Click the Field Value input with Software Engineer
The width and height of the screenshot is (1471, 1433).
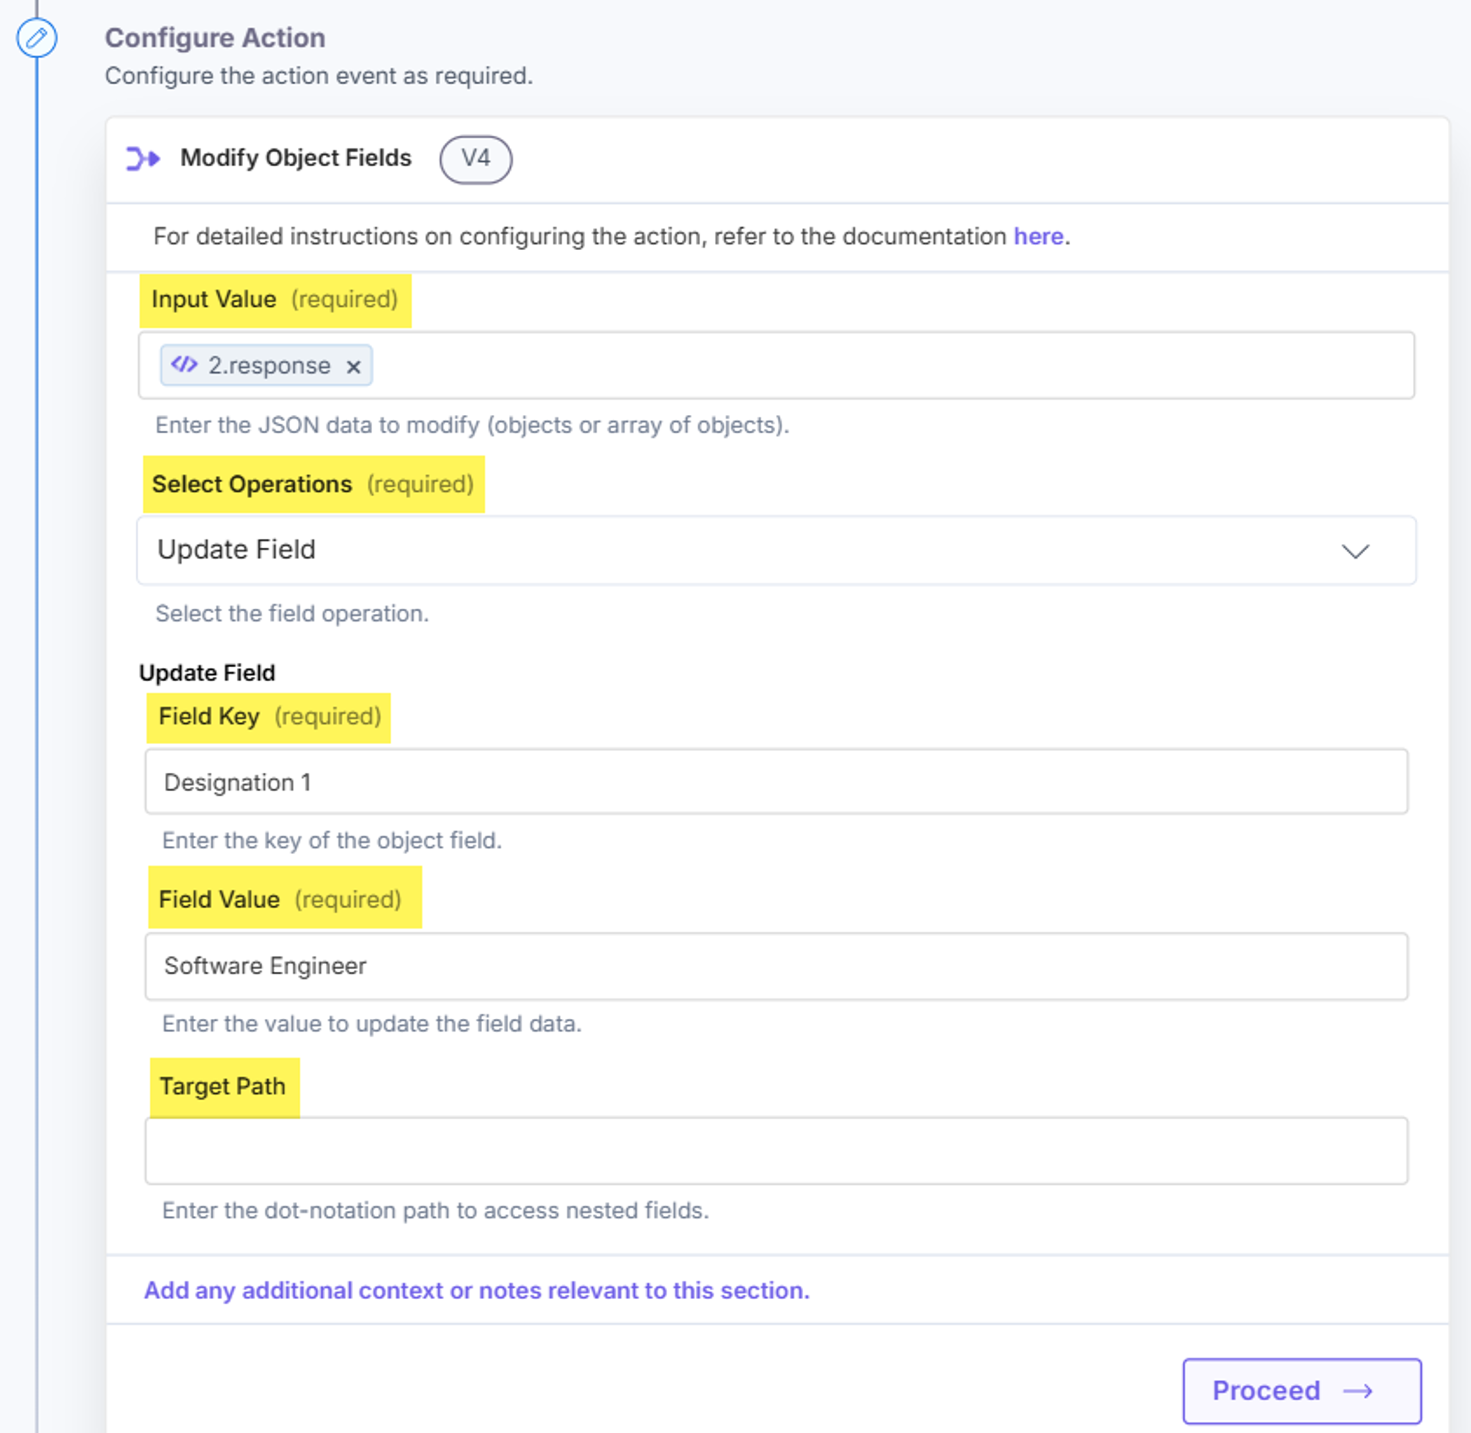pos(776,966)
